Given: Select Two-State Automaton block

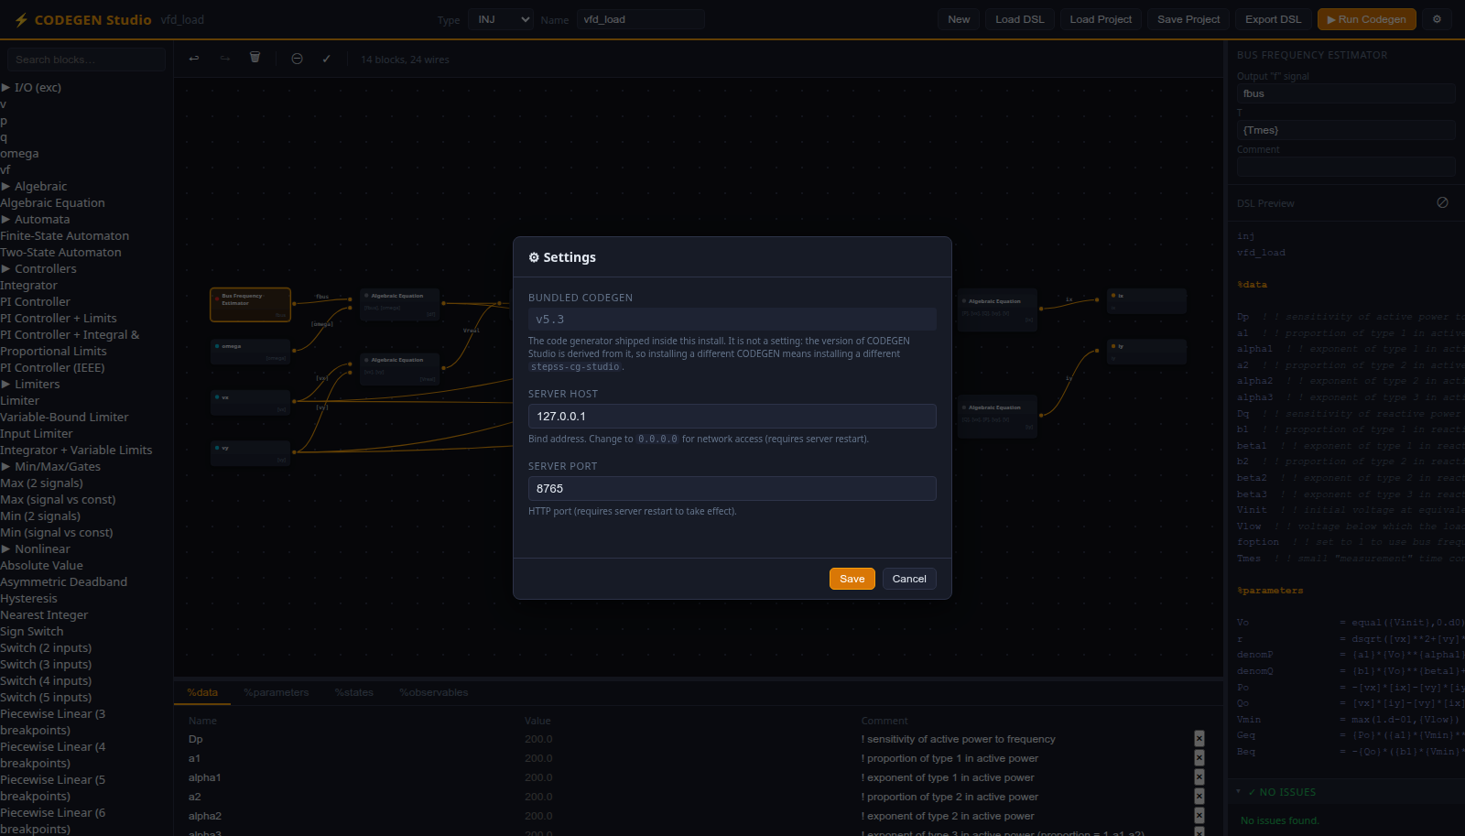Looking at the screenshot, I should click(x=60, y=252).
